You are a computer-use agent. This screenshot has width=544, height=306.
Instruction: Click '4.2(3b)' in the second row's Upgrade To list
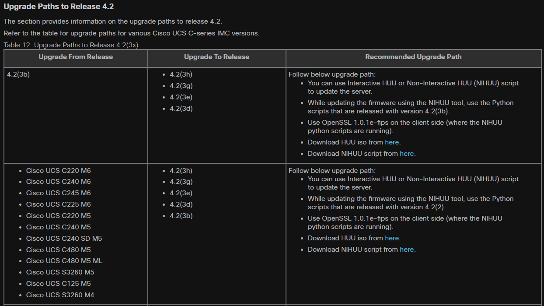[x=181, y=216]
